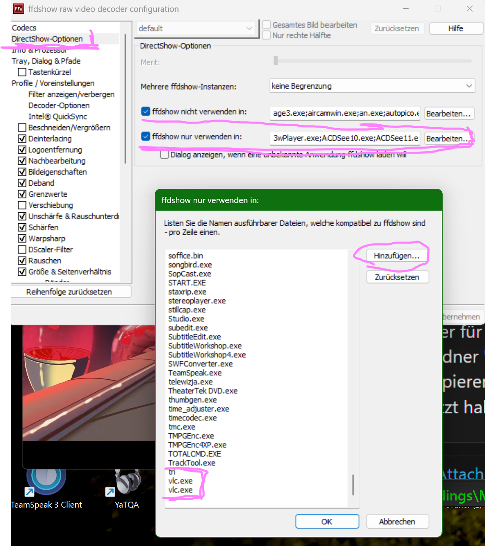Screen dimensions: 485x546
Task: Click Zurücksetzen in the compatibility dialog
Action: [397, 277]
